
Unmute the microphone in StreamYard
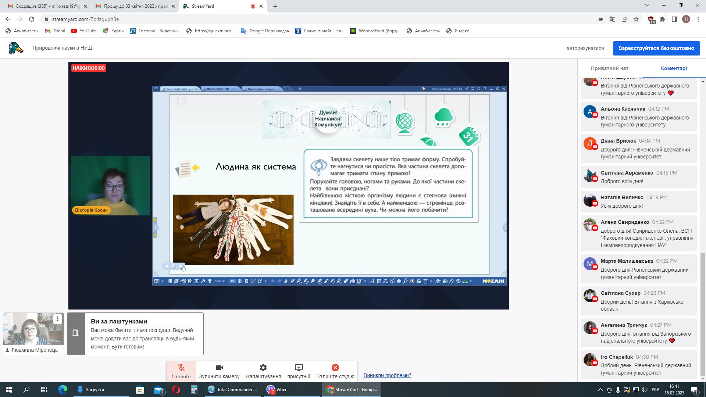[x=181, y=372]
